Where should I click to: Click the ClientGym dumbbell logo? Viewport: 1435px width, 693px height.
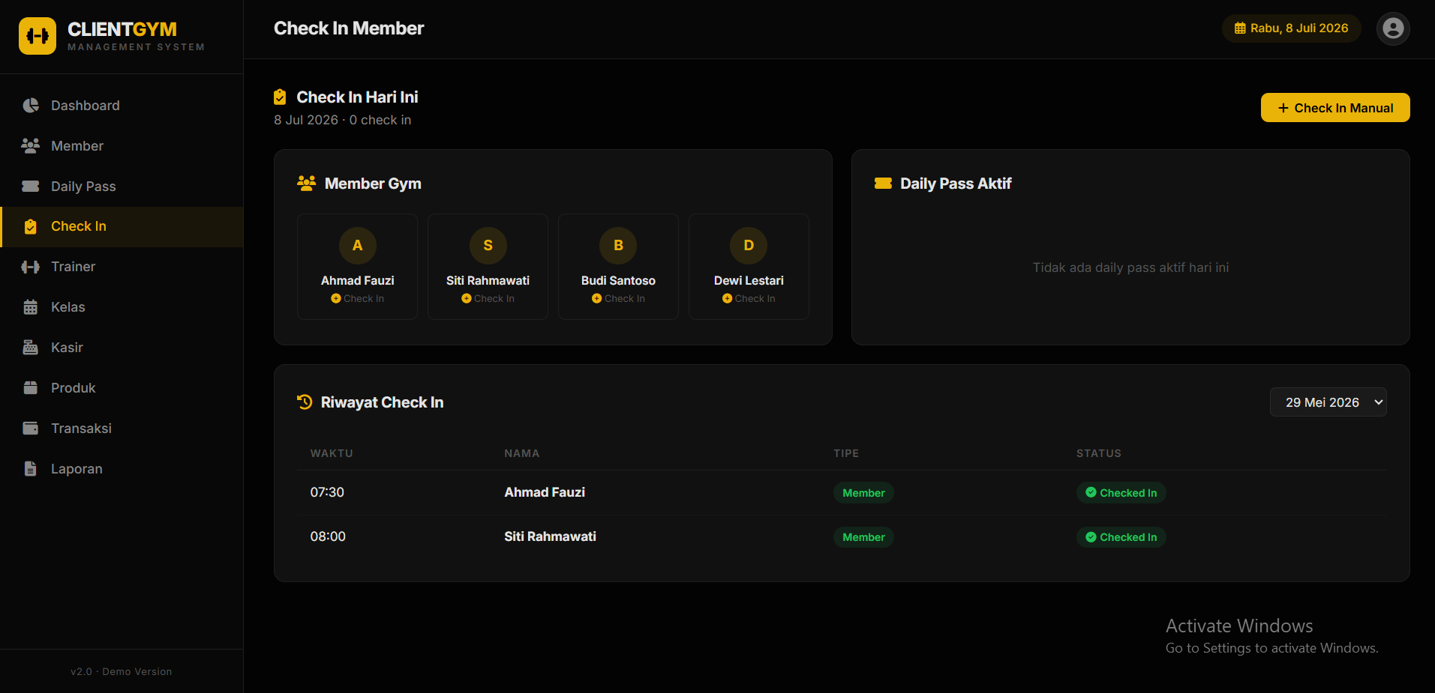pos(38,36)
